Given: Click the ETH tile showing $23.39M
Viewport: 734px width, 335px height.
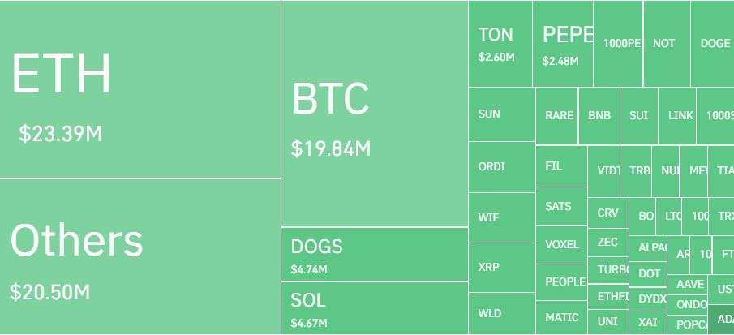Looking at the screenshot, I should pos(140,89).
